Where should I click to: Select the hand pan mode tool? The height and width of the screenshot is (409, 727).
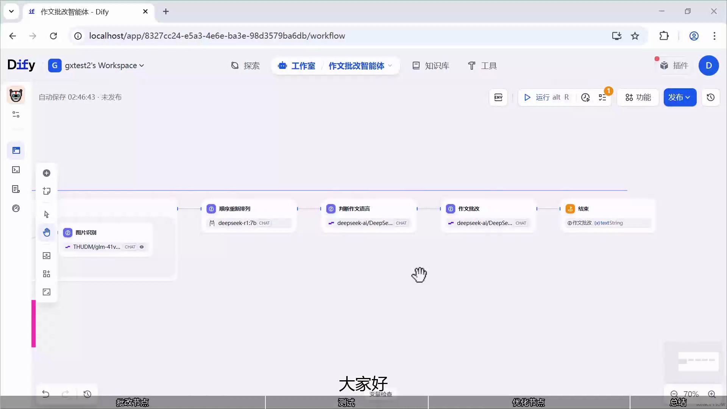[47, 232]
